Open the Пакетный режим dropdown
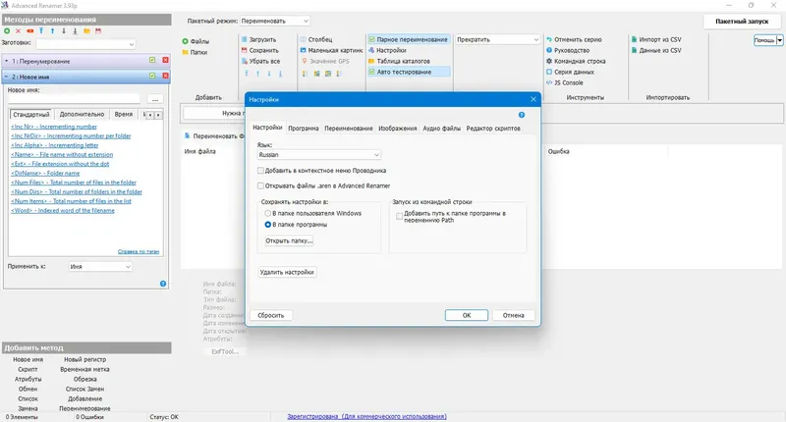The width and height of the screenshot is (786, 422). point(275,21)
